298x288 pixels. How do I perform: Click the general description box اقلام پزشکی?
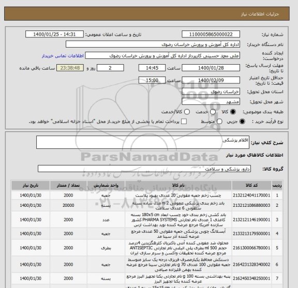[x=143, y=142]
